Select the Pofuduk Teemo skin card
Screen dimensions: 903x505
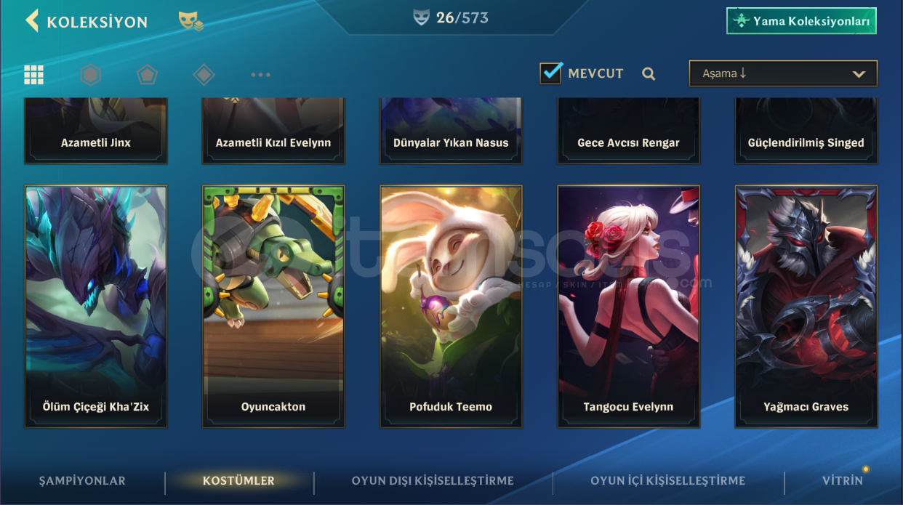[x=451, y=306]
